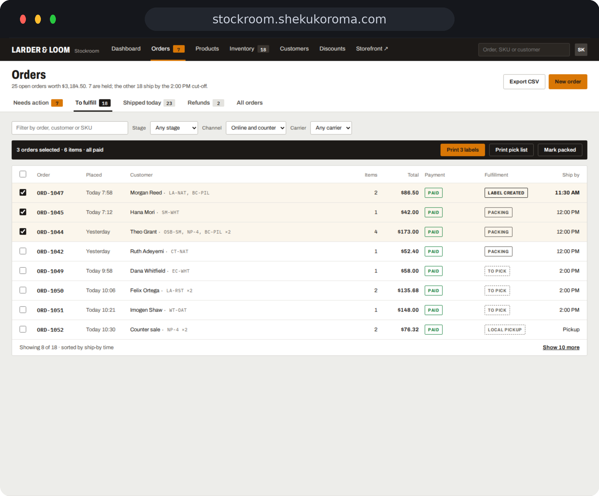The width and height of the screenshot is (599, 496).
Task: Click customer Felix Ortega
Action: coord(145,290)
